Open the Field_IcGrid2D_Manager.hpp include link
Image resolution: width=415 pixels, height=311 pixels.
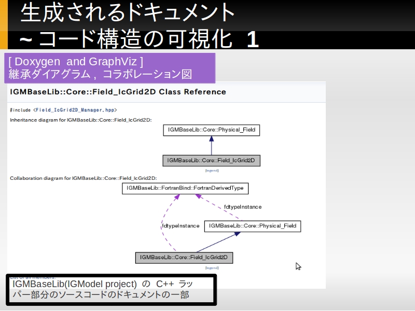click(76, 110)
